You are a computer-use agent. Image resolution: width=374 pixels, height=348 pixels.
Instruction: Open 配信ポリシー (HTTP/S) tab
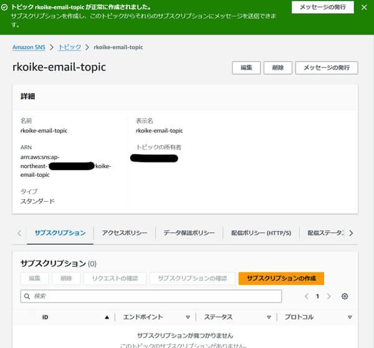click(261, 233)
